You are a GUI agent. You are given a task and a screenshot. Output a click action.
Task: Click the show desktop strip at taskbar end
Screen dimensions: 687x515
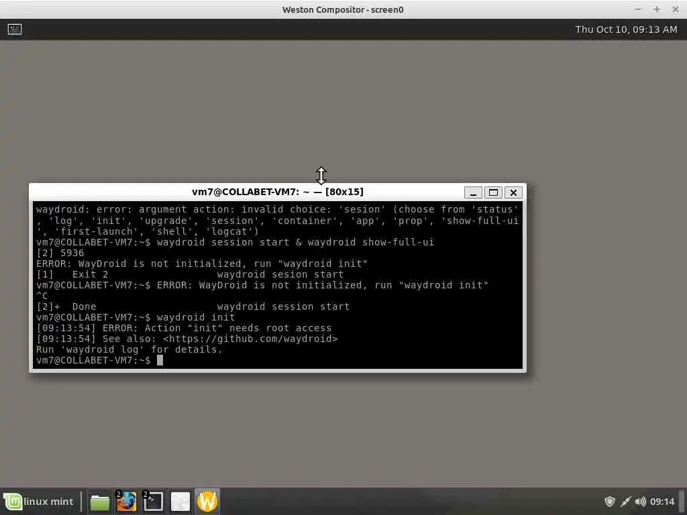pos(682,502)
